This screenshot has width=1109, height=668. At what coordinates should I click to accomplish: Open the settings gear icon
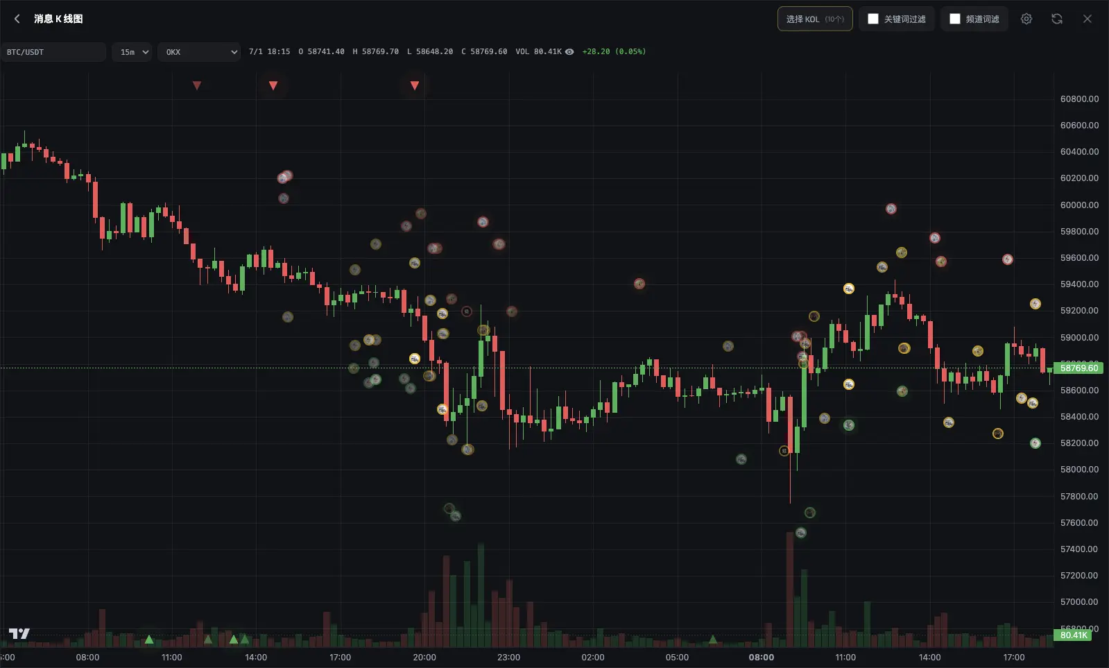coord(1026,19)
